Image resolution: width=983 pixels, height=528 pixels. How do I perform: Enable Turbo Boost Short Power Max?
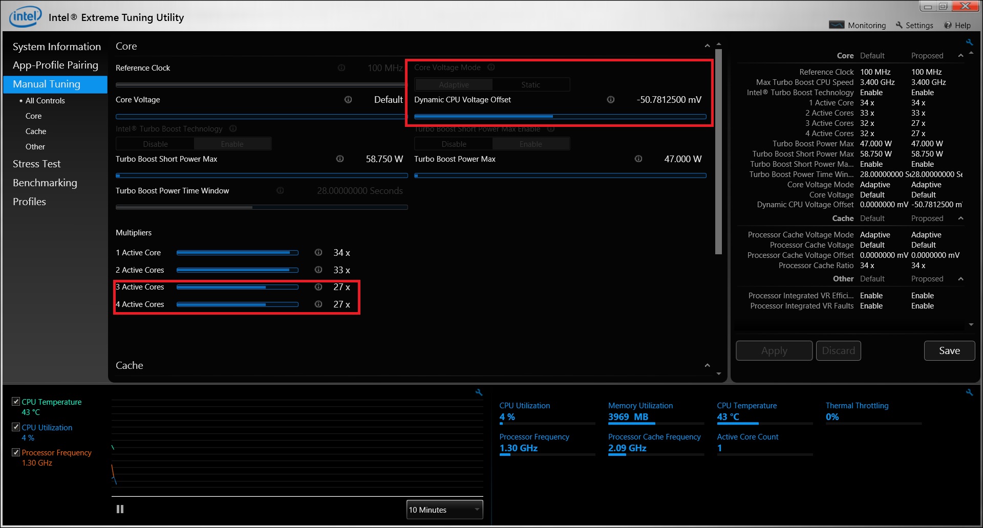pos(530,144)
